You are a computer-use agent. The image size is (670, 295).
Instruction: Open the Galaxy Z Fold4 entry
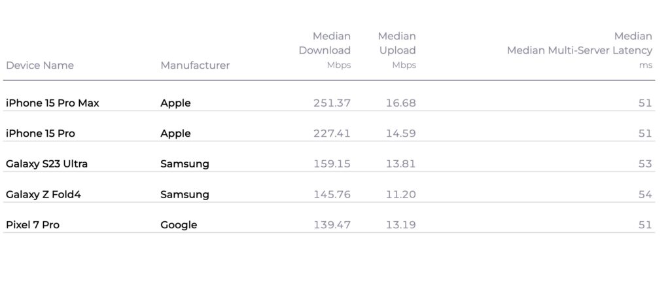coord(43,195)
